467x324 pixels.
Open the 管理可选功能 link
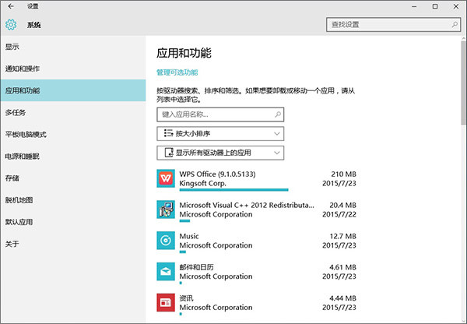(182, 72)
